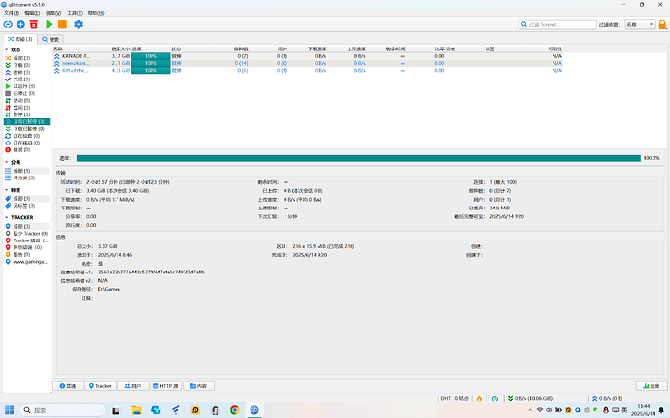This screenshot has width=670, height=418.
Task: Collapse the TRACKER section in sidebar
Action: (x=7, y=218)
